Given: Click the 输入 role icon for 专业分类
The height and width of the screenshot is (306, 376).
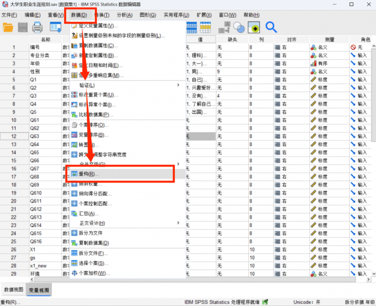Looking at the screenshot, I should coord(353,55).
